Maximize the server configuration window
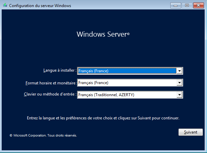Screen dimensions: 207x153 187,5
